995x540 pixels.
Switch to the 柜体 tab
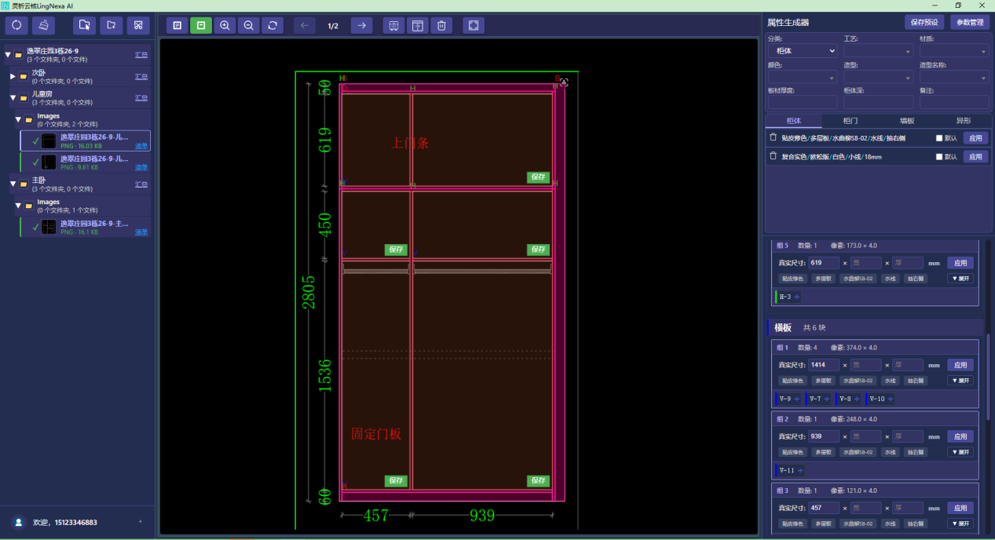[793, 121]
